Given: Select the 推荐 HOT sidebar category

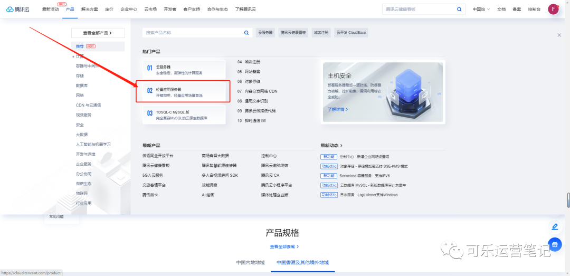Looking at the screenshot, I should click(x=98, y=46).
